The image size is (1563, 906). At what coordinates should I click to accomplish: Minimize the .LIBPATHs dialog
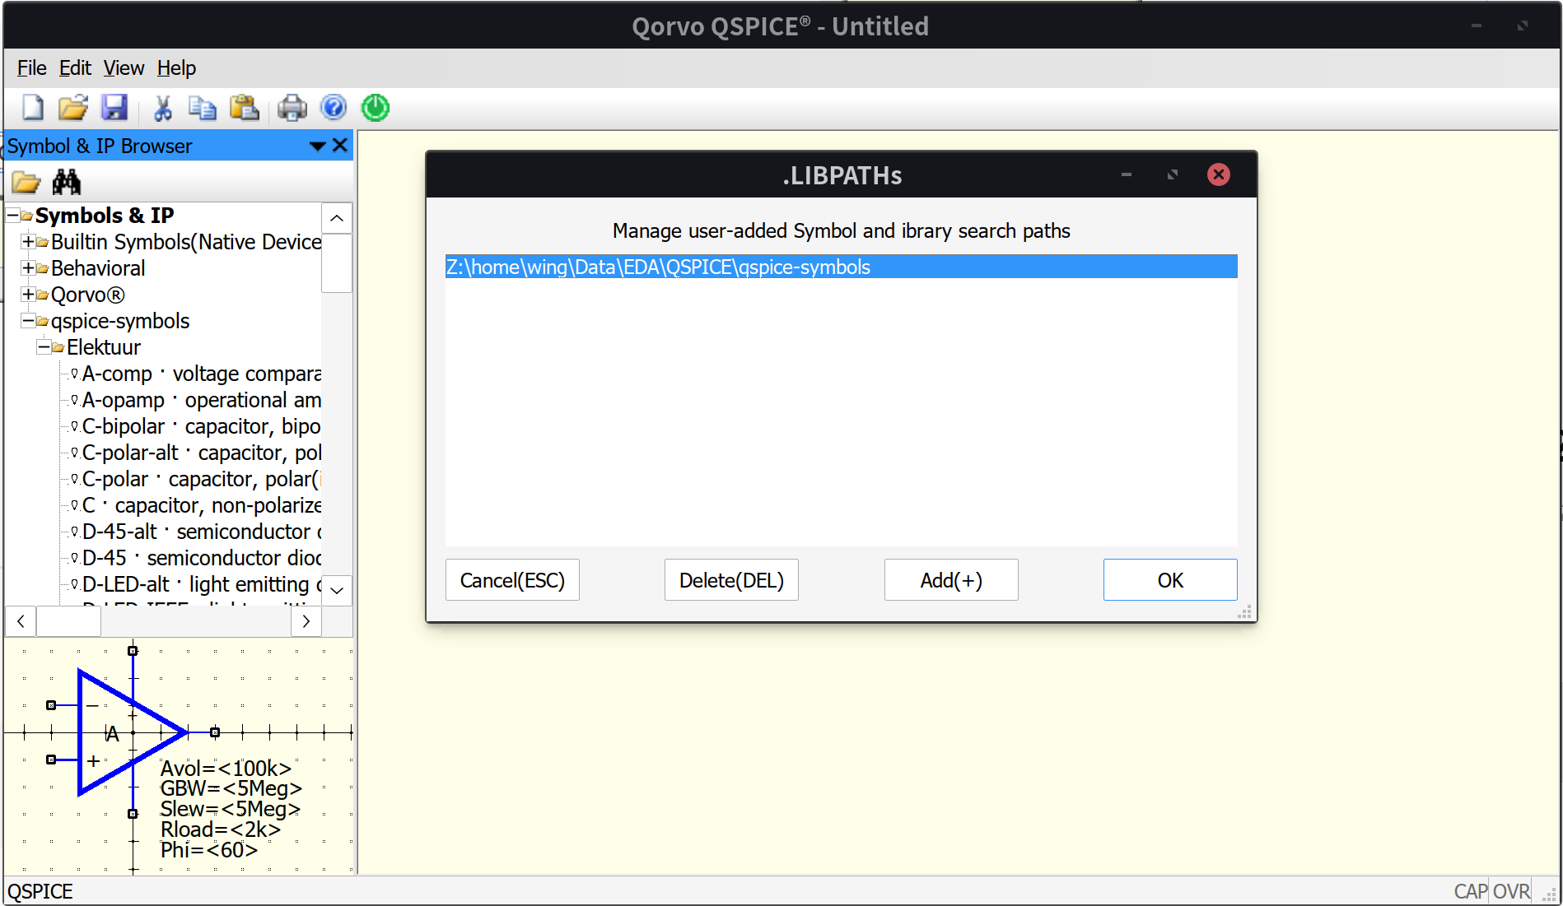tap(1127, 174)
